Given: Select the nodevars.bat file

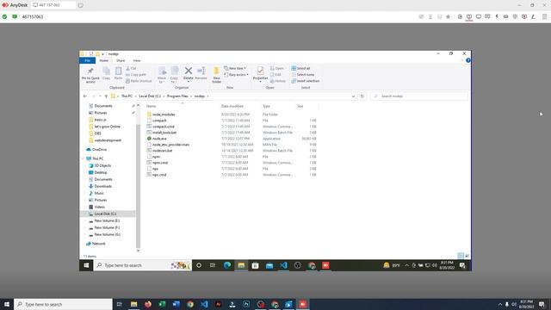Looking at the screenshot, I should tap(162, 151).
